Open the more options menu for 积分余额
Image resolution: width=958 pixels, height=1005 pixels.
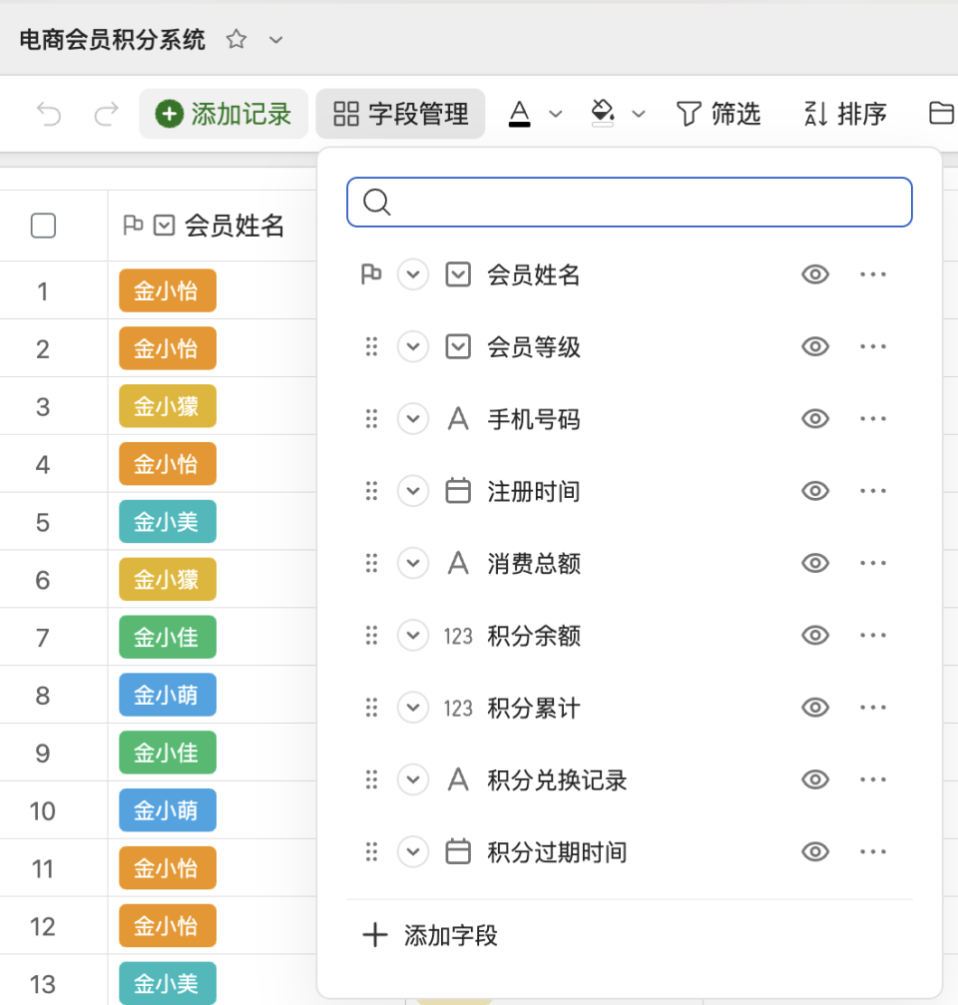(x=873, y=635)
